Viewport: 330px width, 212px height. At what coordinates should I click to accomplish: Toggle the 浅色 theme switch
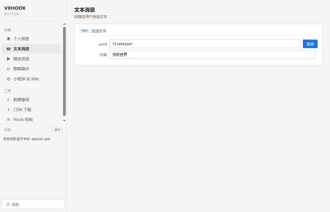(x=33, y=204)
